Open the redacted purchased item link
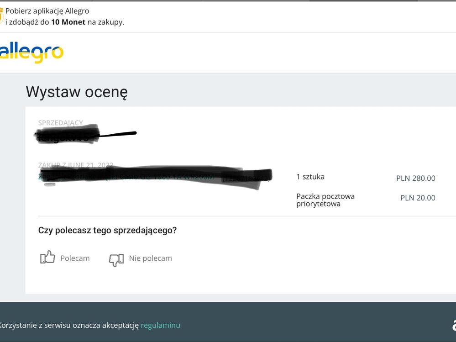 point(155,177)
